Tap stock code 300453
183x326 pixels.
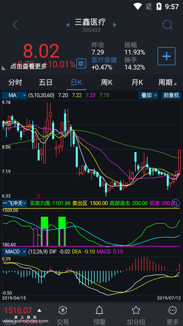pos(91,30)
